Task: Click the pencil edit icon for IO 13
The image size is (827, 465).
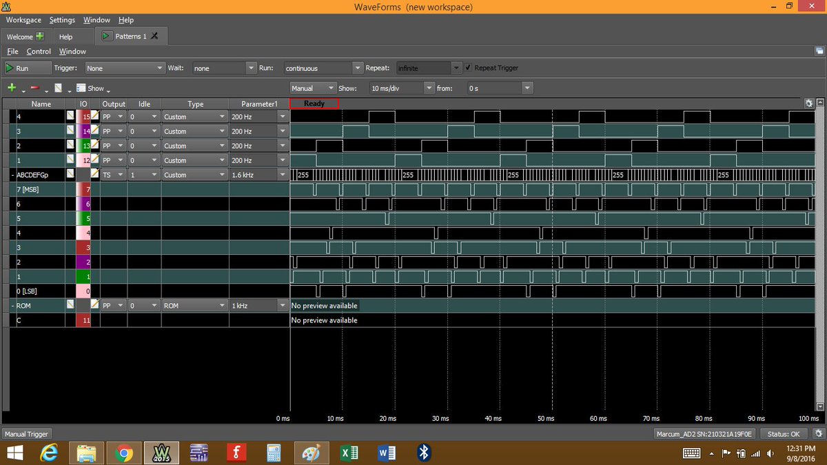Action: 96,145
